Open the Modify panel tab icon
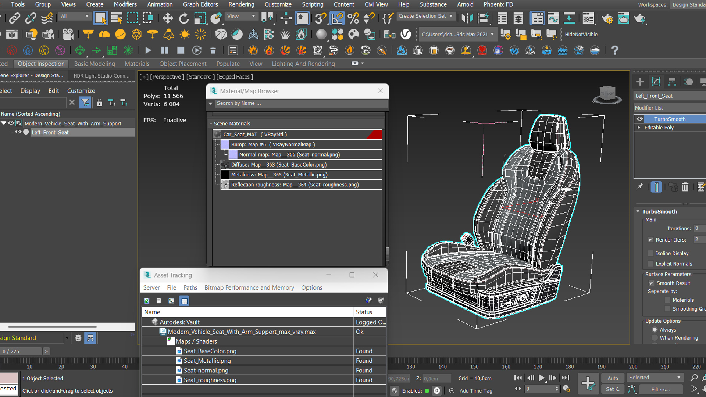 tap(656, 82)
